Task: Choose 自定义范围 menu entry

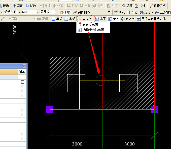Action: coord(93,25)
